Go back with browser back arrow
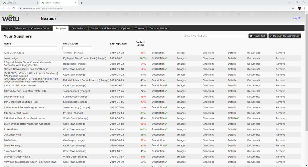The height and width of the screenshot is (167, 308). [3, 8]
